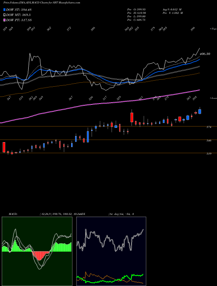
Task: Select the 'DOW PT: 517.88' legend text
Action: [19, 20]
